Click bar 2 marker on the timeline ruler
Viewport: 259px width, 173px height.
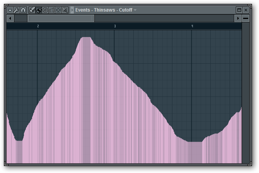point(38,26)
